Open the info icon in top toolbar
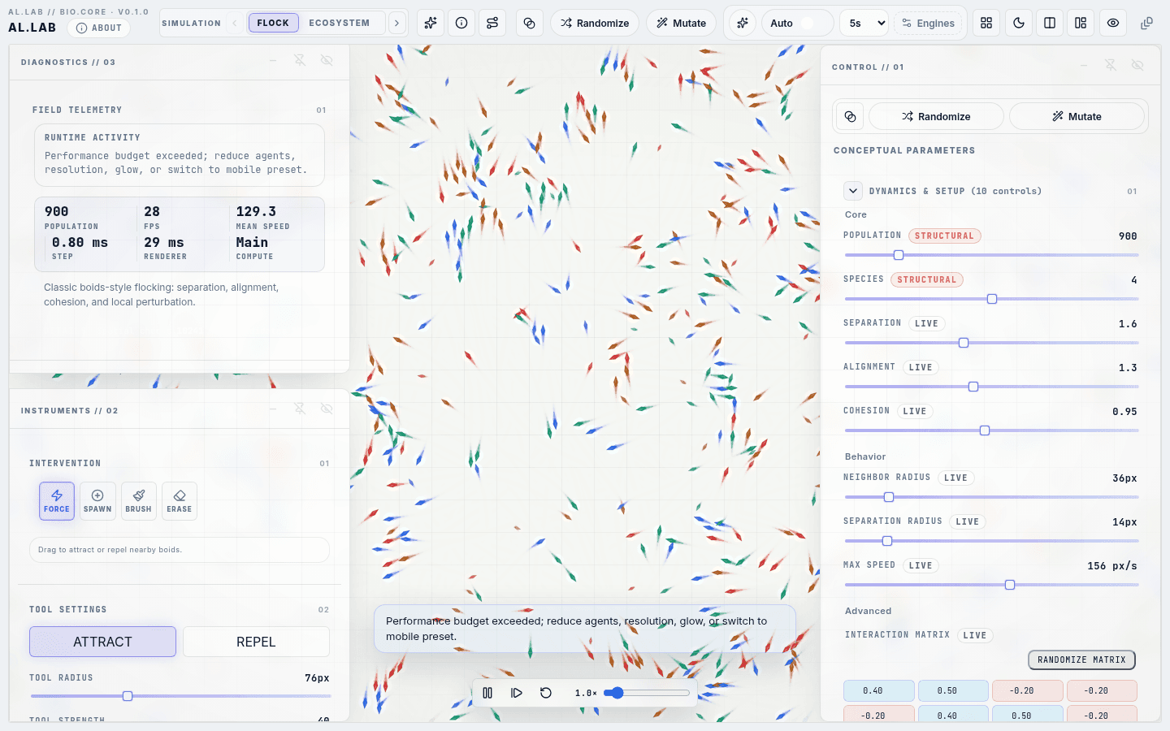 click(461, 23)
